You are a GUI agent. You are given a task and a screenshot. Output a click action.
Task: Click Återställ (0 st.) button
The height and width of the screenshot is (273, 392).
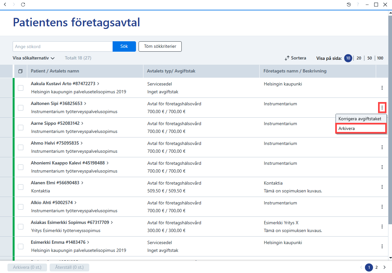click(x=69, y=267)
